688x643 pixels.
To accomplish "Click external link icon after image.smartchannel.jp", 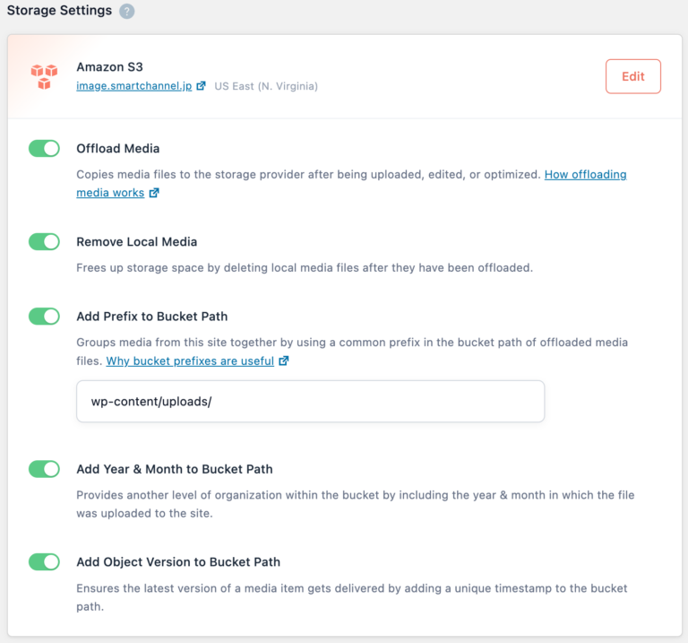I will click(x=201, y=86).
